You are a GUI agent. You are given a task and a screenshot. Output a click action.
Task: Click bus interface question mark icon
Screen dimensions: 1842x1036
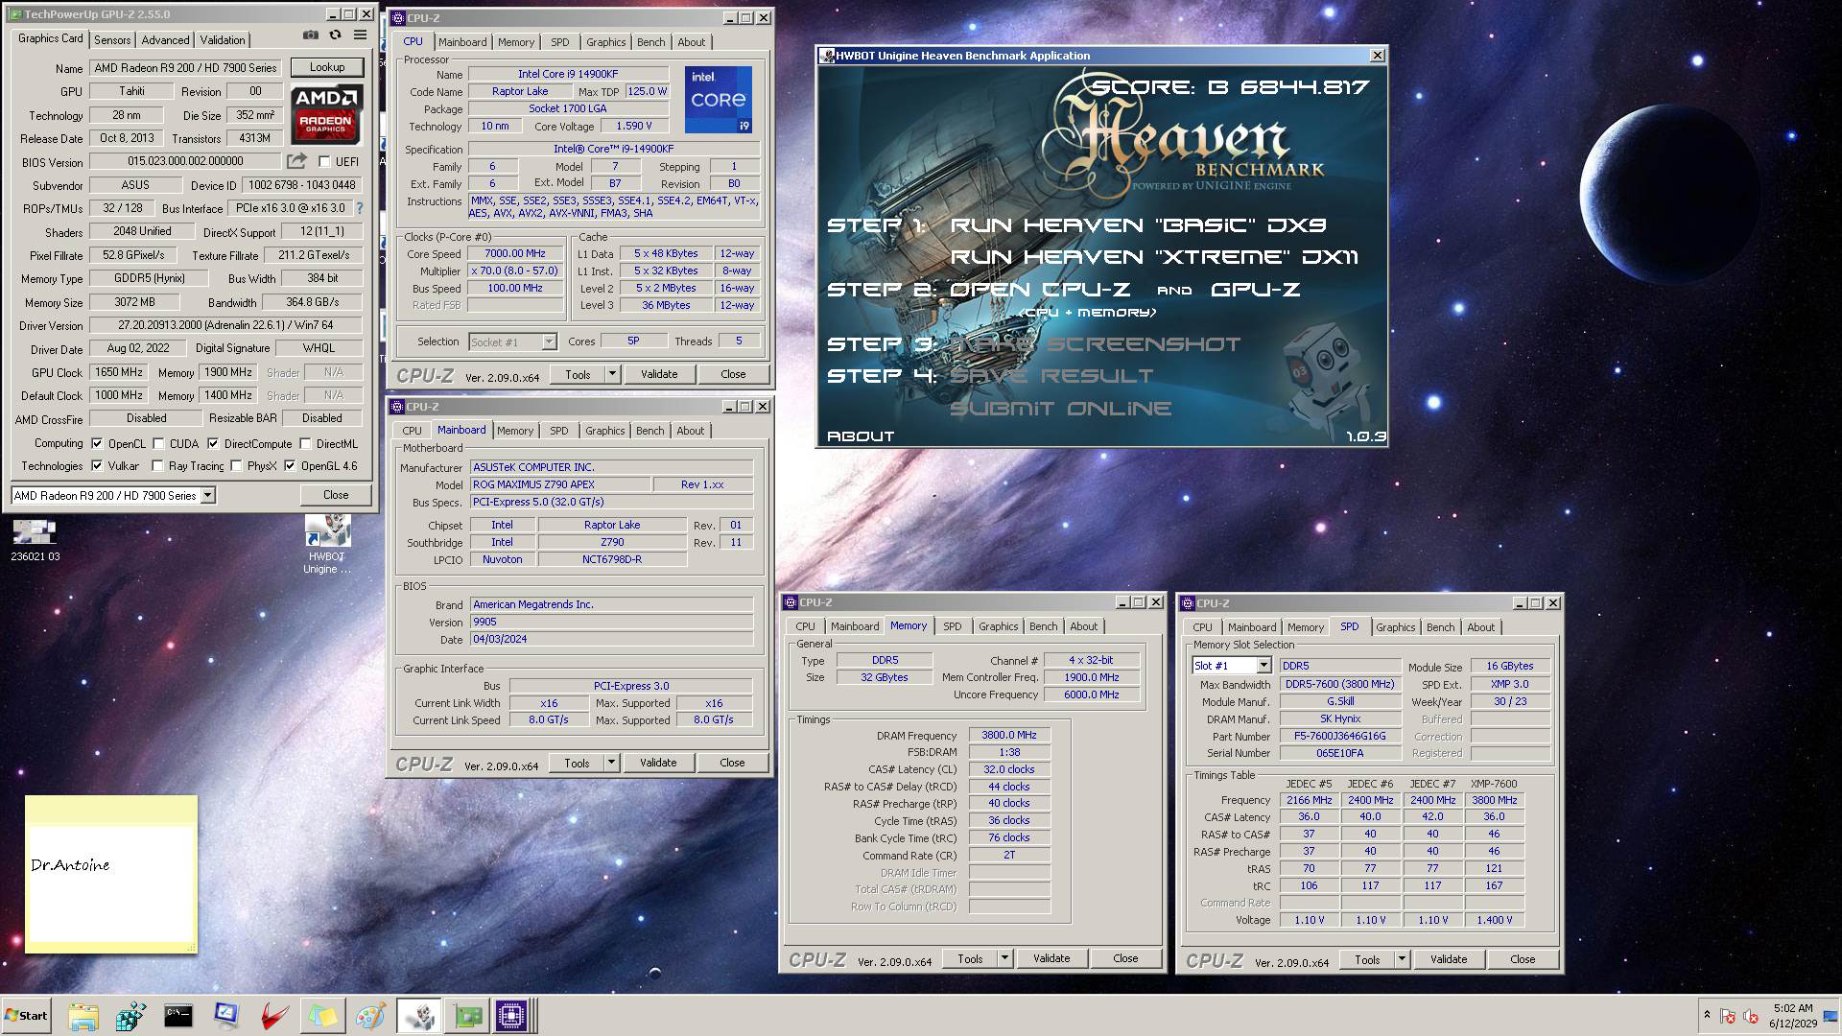tap(360, 208)
